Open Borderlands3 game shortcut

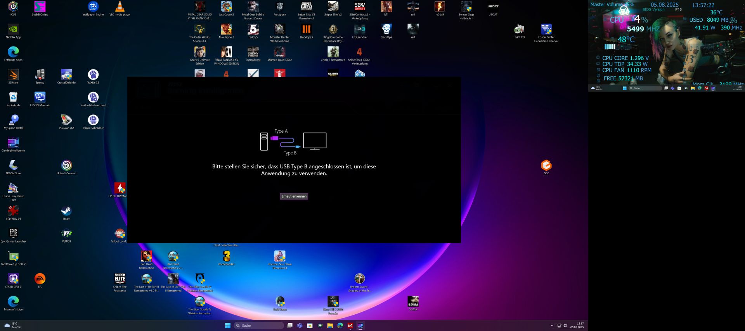(227, 258)
